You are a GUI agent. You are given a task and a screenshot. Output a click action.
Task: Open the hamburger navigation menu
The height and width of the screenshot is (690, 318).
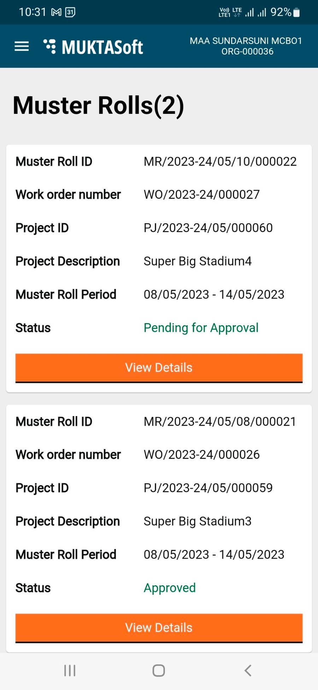point(22,46)
